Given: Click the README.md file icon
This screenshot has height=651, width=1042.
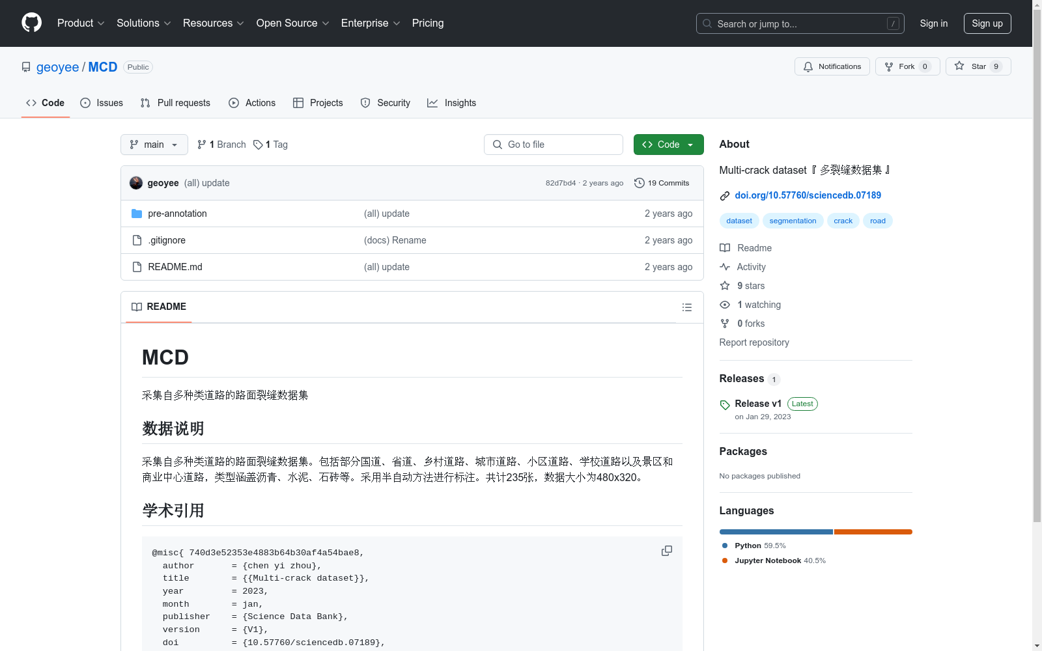Looking at the screenshot, I should [x=137, y=267].
